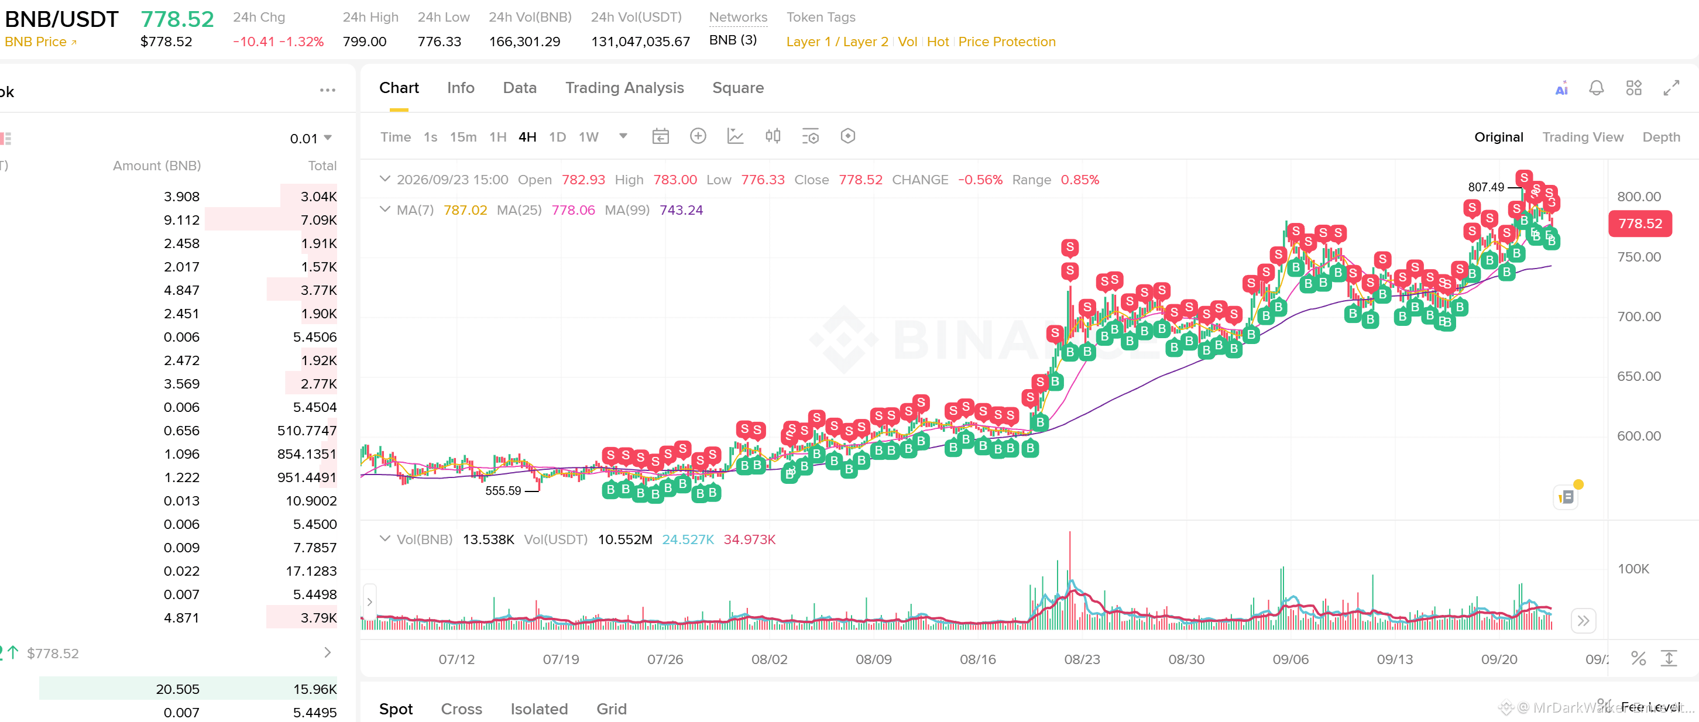Switch to Trading Analysis tab

point(624,88)
